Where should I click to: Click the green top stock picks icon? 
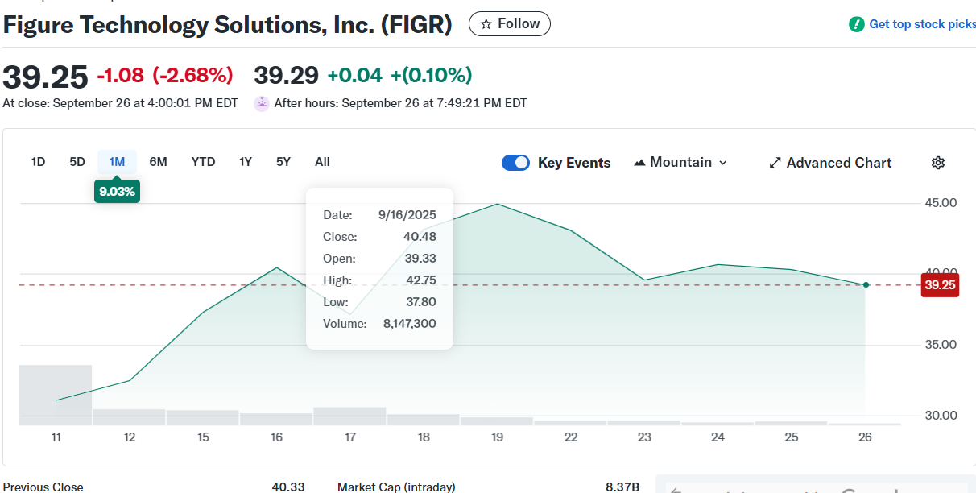[x=857, y=24]
